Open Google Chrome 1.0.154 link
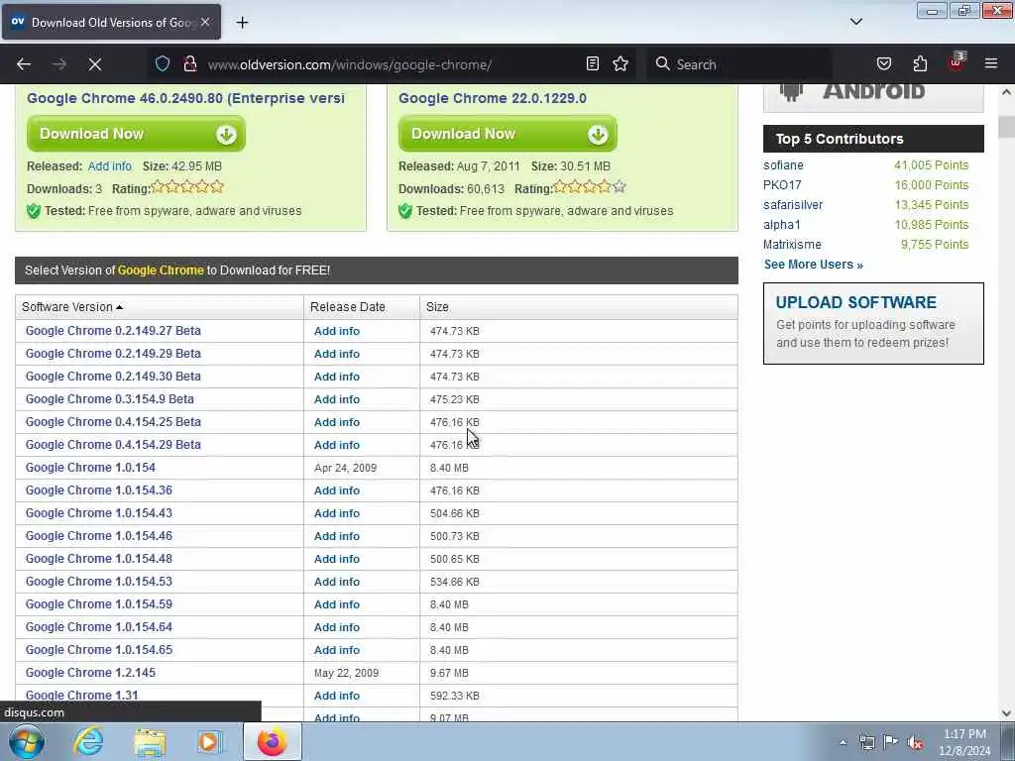The image size is (1015, 761). [x=90, y=468]
